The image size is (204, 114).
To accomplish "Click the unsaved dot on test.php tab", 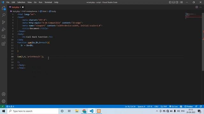I will coord(23,7).
